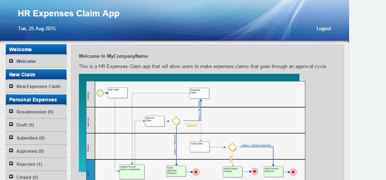386x180 pixels.
Task: Open Resubmission (0) claims list
Action: (35, 112)
